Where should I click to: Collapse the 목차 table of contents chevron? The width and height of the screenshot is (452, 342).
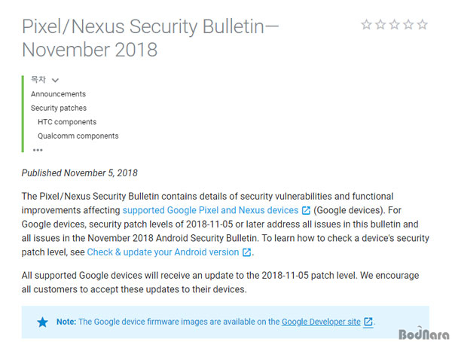pyautogui.click(x=56, y=79)
